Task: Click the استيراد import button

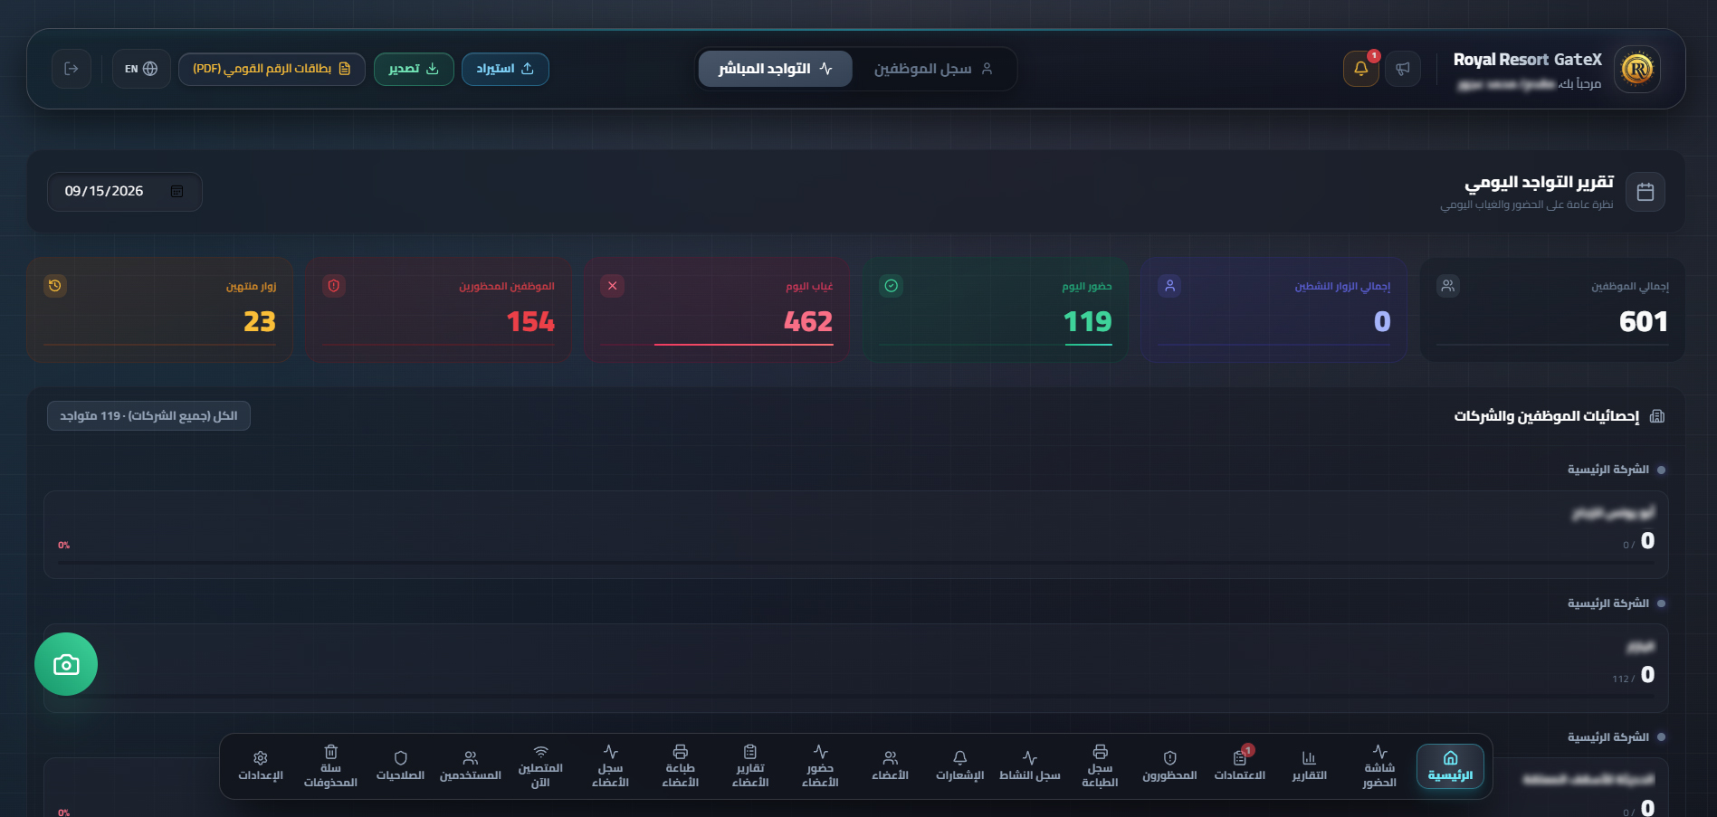Action: (505, 69)
